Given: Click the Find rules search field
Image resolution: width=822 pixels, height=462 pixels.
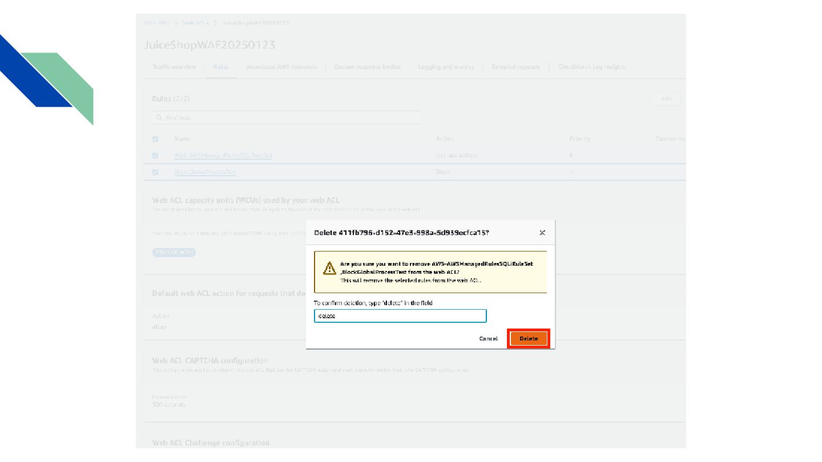Looking at the screenshot, I should coord(287,117).
